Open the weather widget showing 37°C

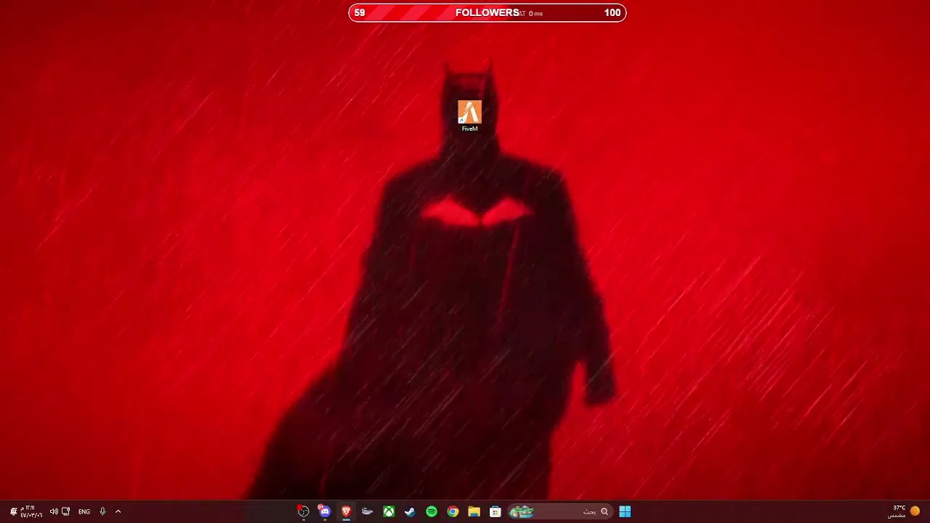pos(905,511)
